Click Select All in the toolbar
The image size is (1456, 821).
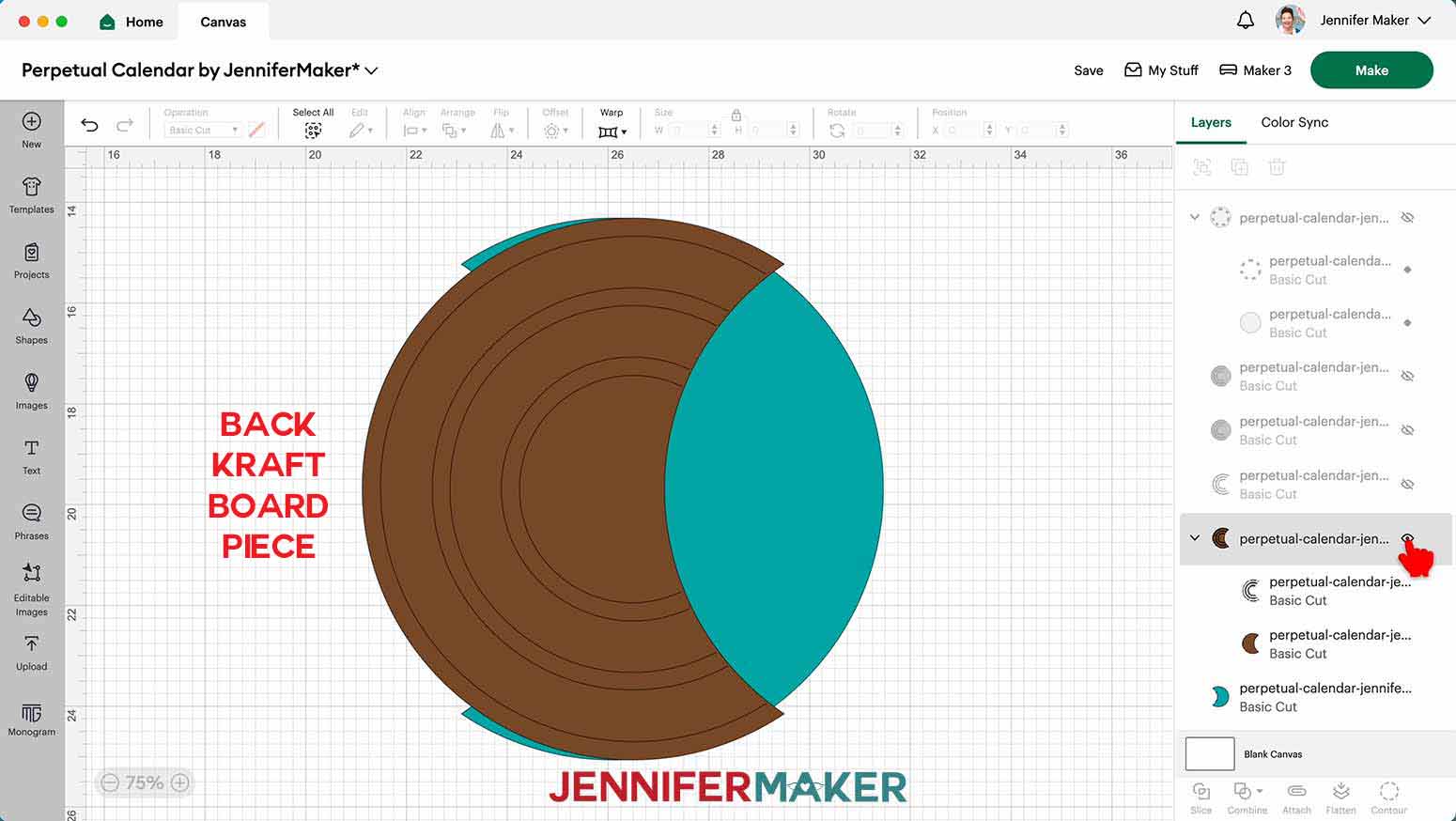[x=313, y=123]
